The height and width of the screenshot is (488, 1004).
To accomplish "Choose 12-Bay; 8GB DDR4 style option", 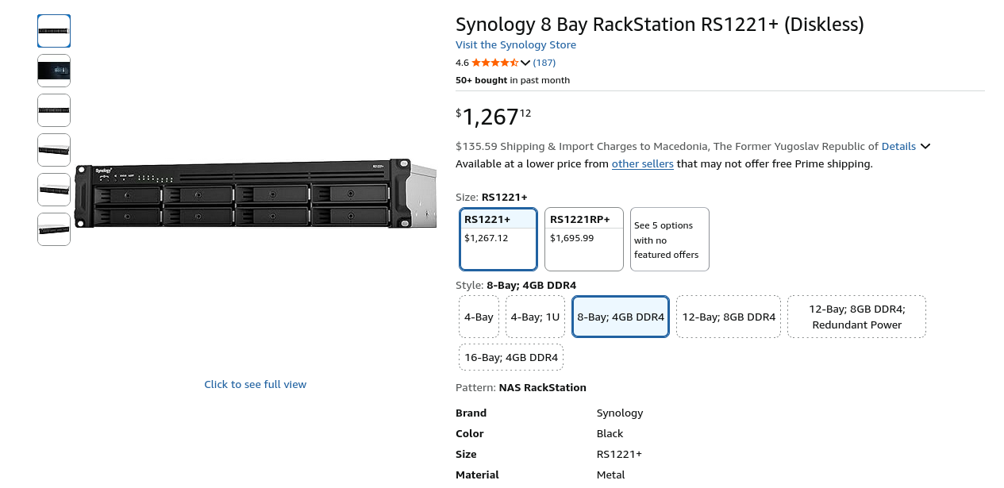I will click(x=729, y=317).
